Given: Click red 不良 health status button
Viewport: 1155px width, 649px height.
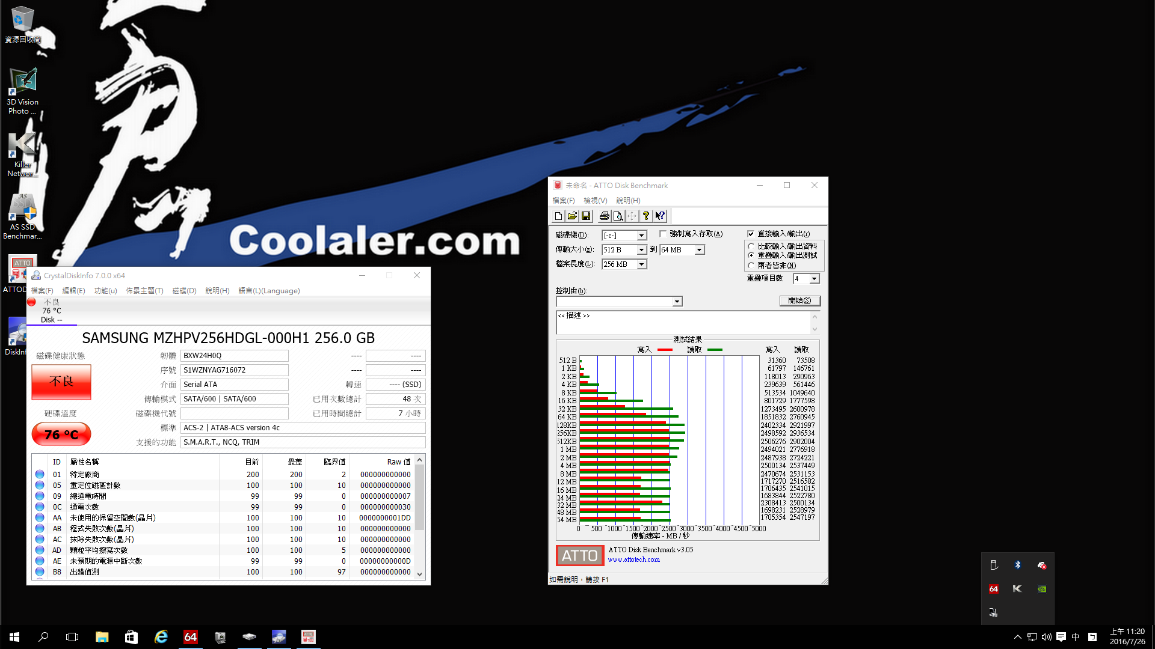Looking at the screenshot, I should (x=61, y=382).
